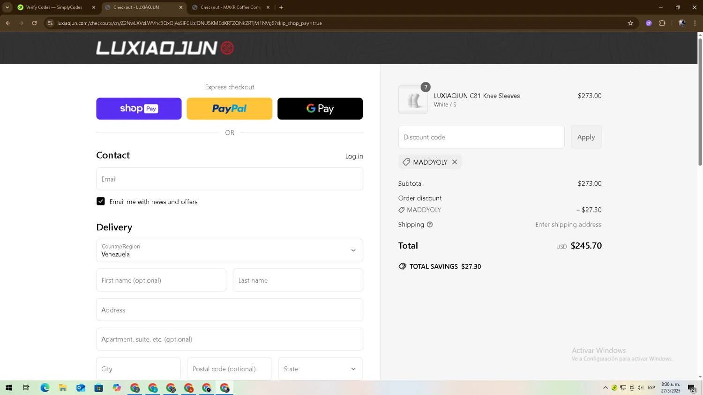Click the Last name field
Viewport: 703px width, 395px height.
[298, 280]
